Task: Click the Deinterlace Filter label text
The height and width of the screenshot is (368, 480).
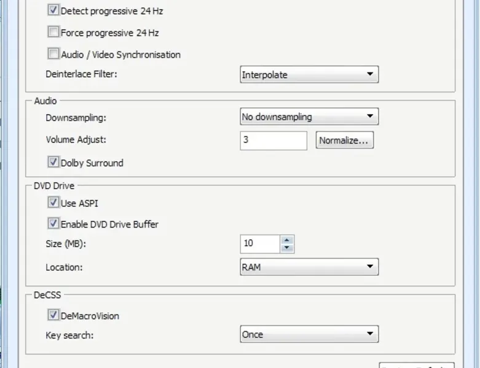Action: 81,74
